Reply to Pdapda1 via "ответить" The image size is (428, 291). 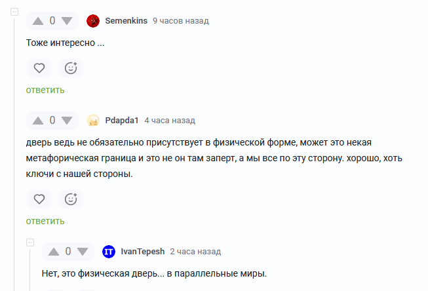(45, 221)
